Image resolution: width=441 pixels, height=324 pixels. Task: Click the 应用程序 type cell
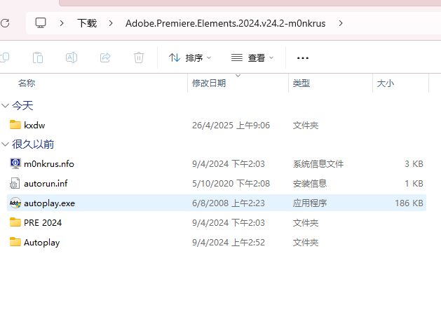[x=310, y=203]
